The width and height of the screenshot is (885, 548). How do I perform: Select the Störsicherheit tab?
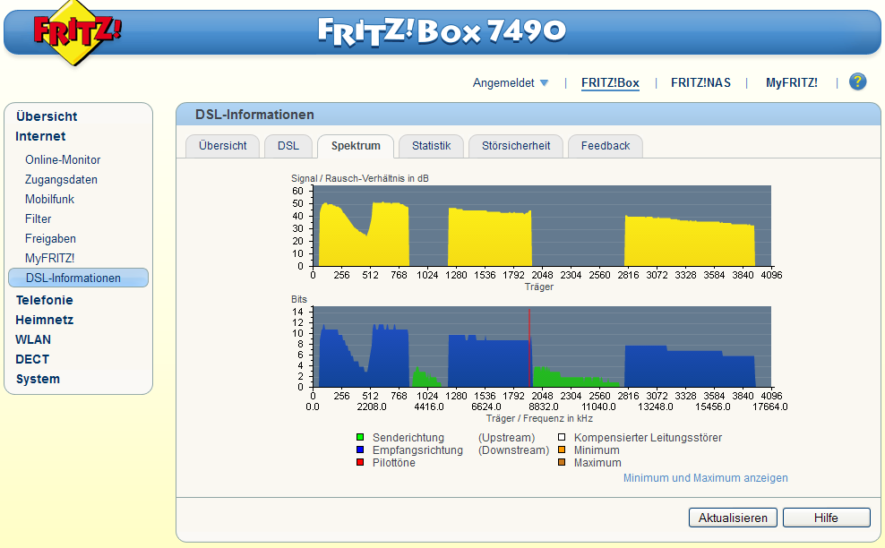coord(516,146)
